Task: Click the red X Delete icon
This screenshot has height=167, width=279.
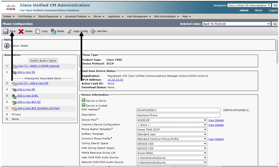Action: tap(21, 31)
